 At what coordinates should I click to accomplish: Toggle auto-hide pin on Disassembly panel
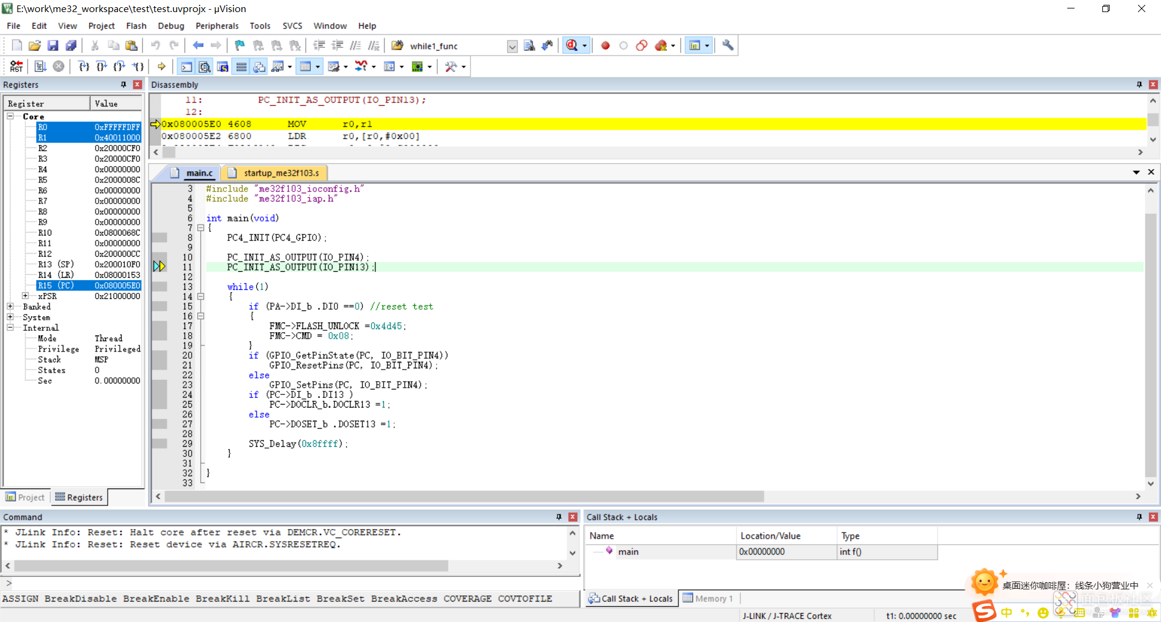point(1139,85)
